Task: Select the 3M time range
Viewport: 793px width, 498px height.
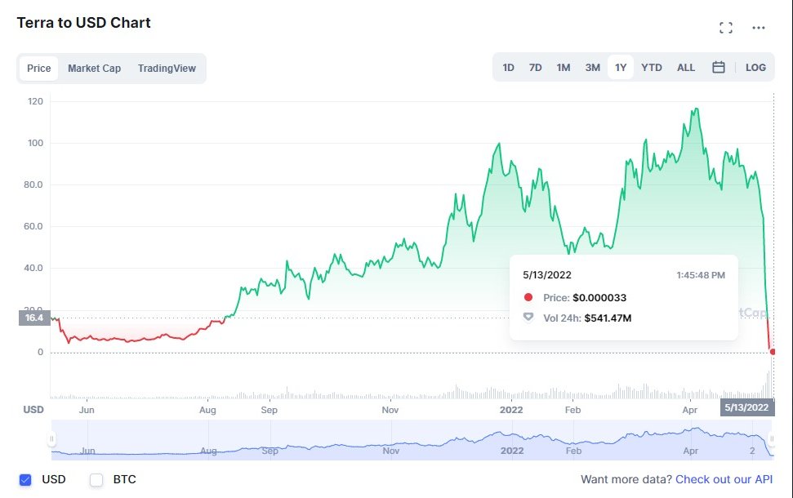Action: click(592, 67)
